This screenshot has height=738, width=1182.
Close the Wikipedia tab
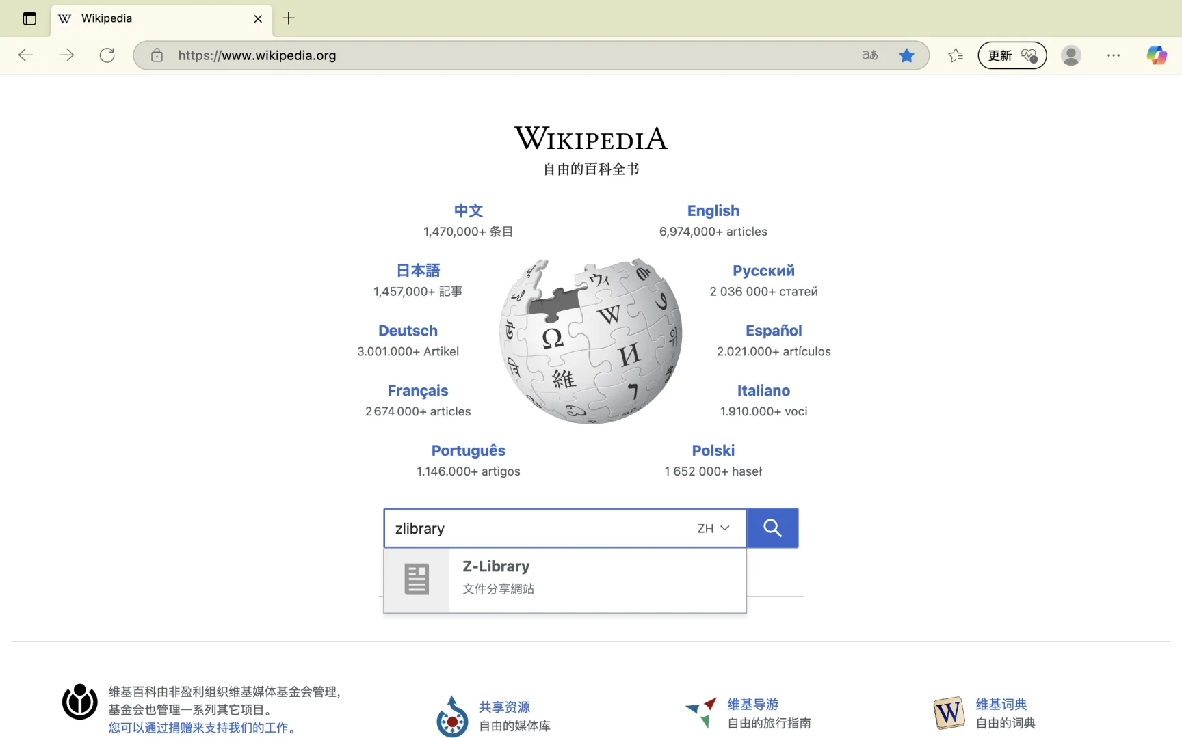coord(258,18)
